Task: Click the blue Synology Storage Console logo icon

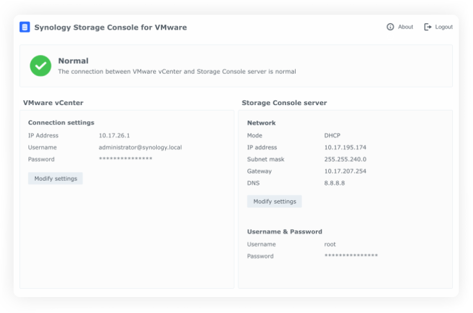Action: coord(25,27)
